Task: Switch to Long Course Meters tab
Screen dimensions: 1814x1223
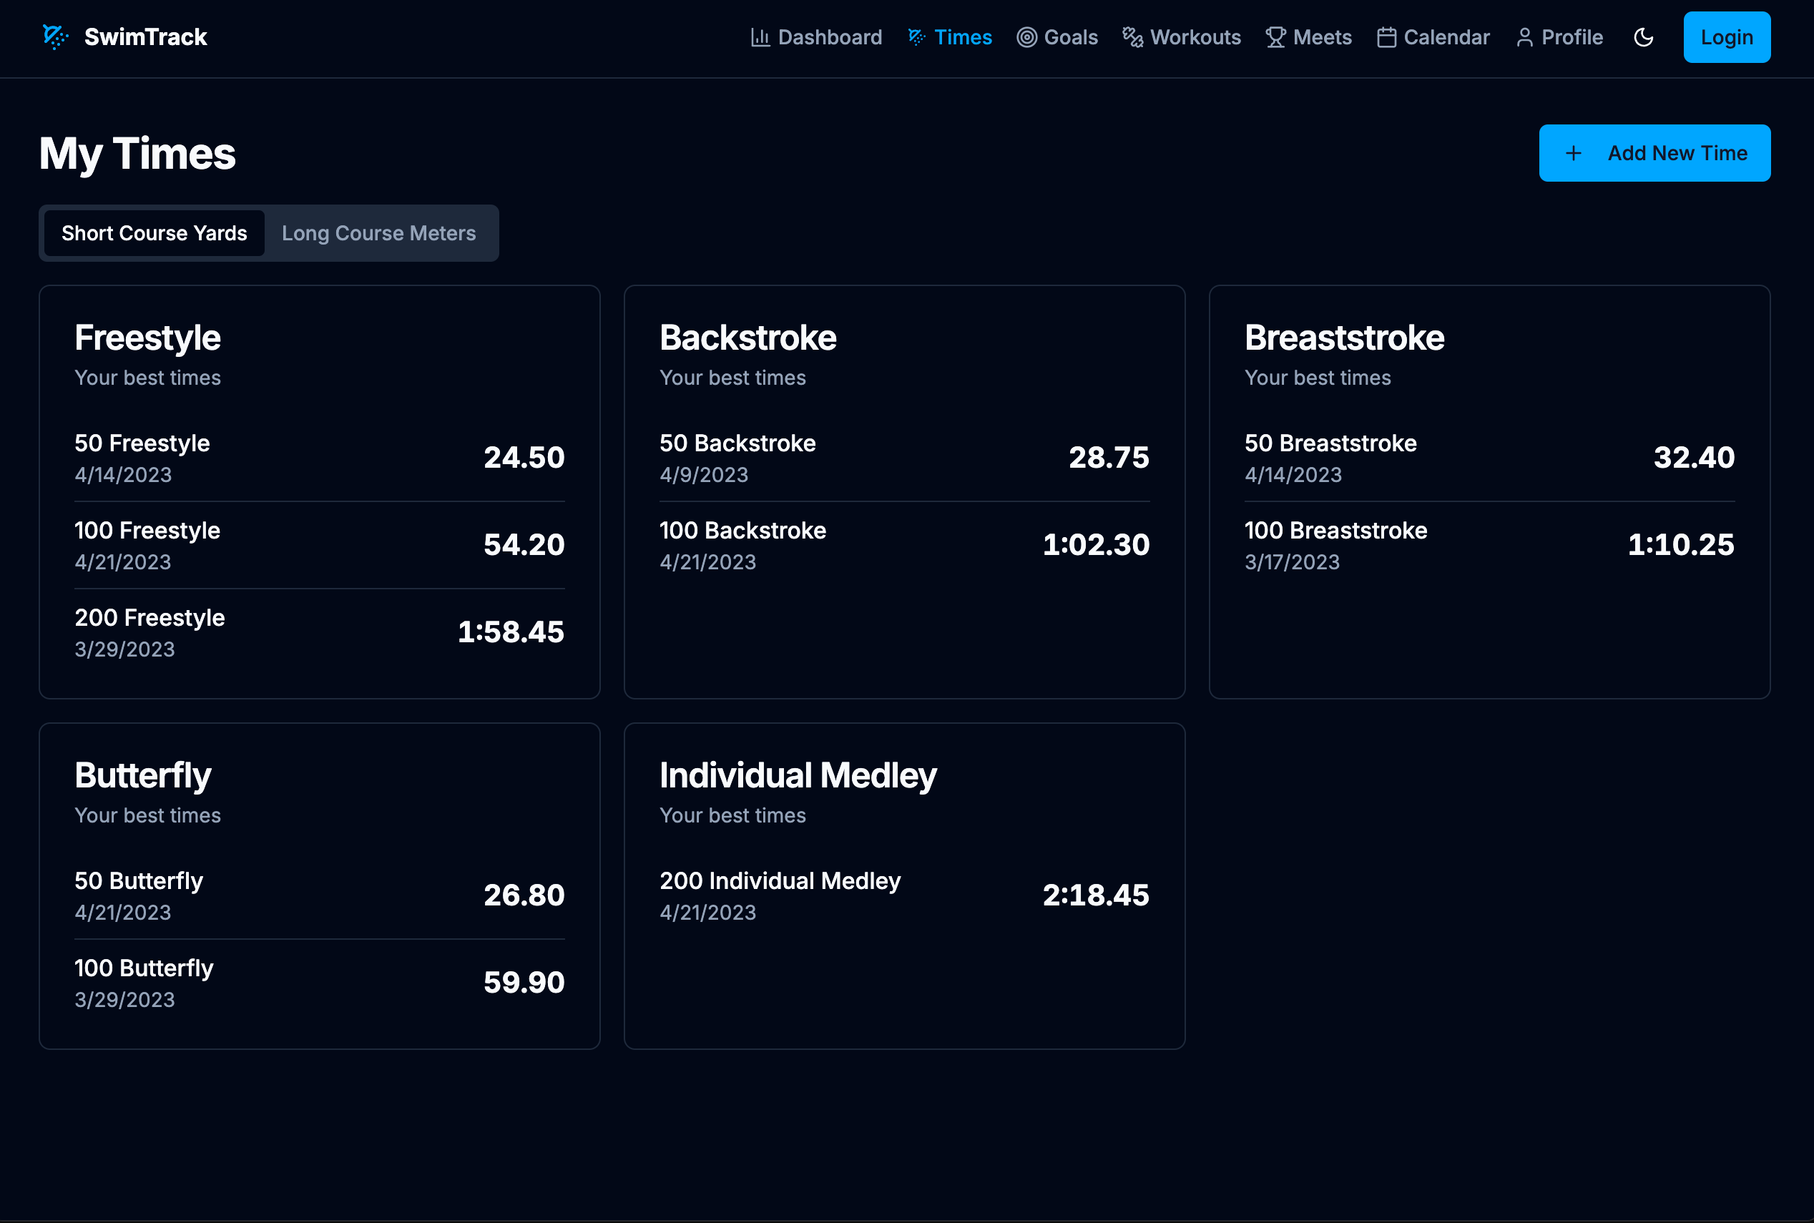Action: point(379,233)
